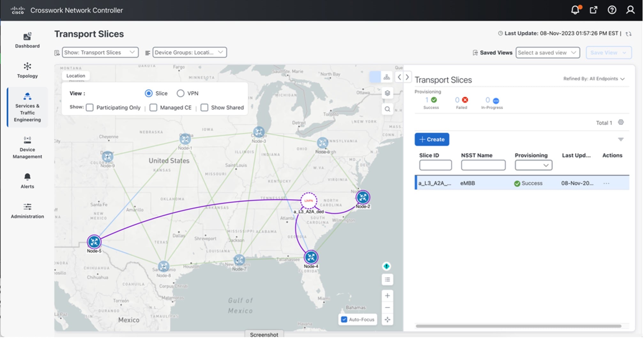Open Services & Traffic Engineering section
The width and height of the screenshot is (644, 338).
coord(27,107)
